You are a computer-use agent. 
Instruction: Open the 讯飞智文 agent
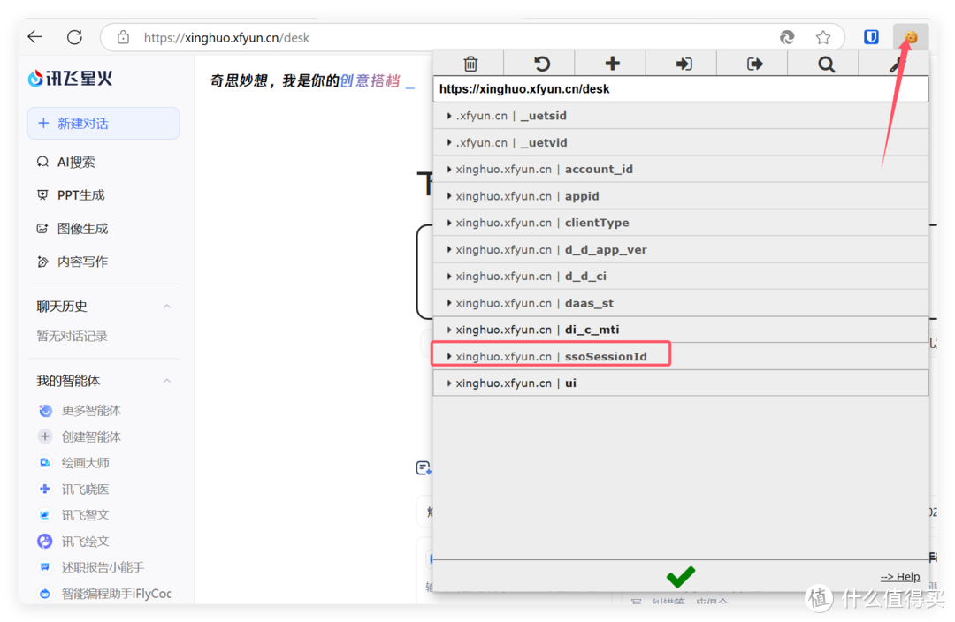click(x=73, y=515)
